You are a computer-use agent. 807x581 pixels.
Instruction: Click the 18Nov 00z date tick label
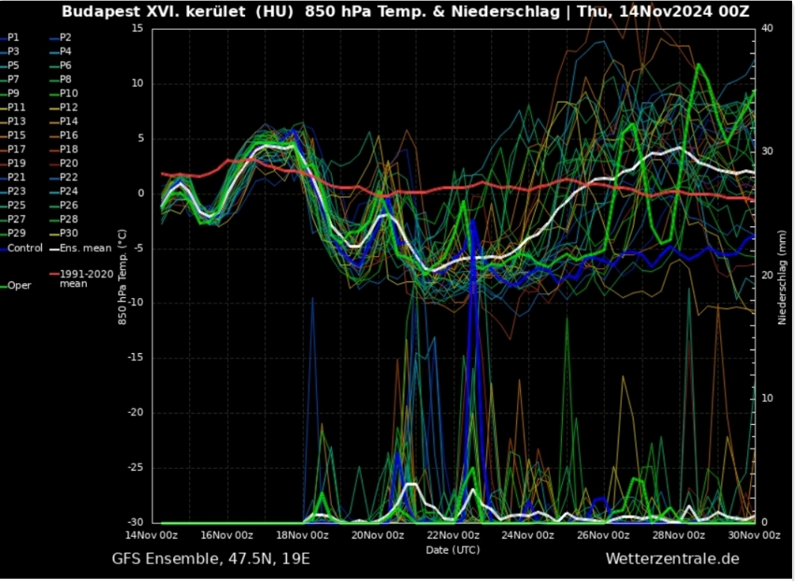(303, 534)
